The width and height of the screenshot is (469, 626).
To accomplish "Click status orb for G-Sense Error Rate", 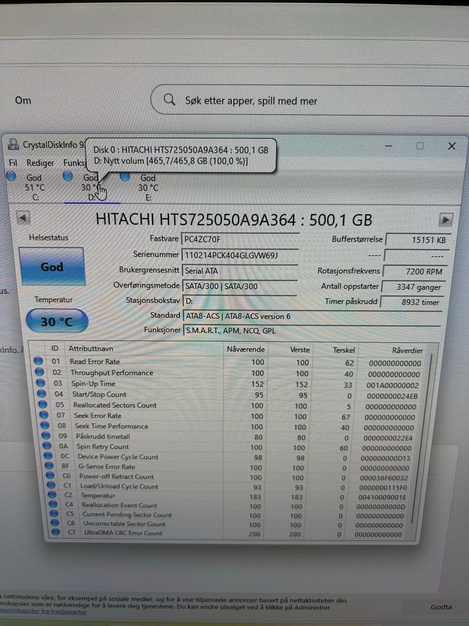I will pos(49,466).
